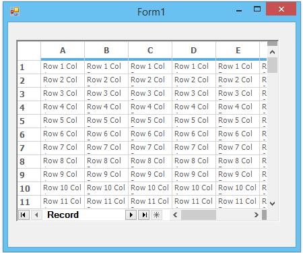The width and height of the screenshot is (303, 253).
Task: Click the select-all corner header cell
Action: [29, 51]
